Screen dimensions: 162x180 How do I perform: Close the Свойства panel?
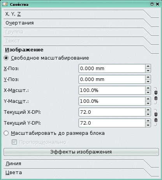pyautogui.click(x=157, y=4)
